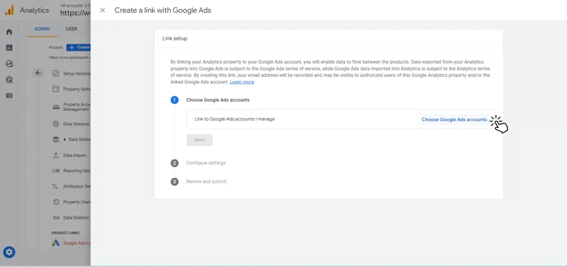Image resolution: width=567 pixels, height=267 pixels.
Task: Switch to the ADMIN tab
Action: [42, 29]
